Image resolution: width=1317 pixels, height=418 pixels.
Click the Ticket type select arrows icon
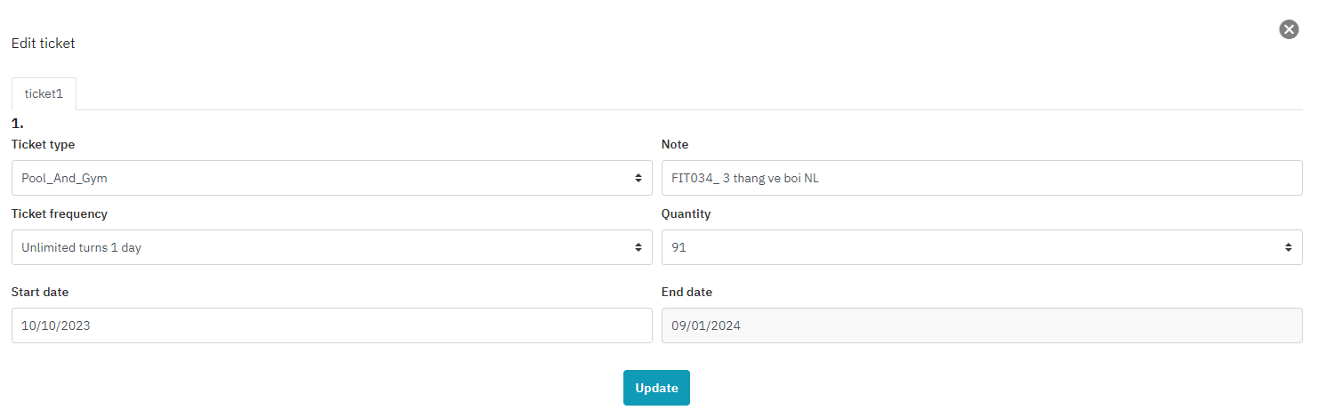click(x=638, y=178)
